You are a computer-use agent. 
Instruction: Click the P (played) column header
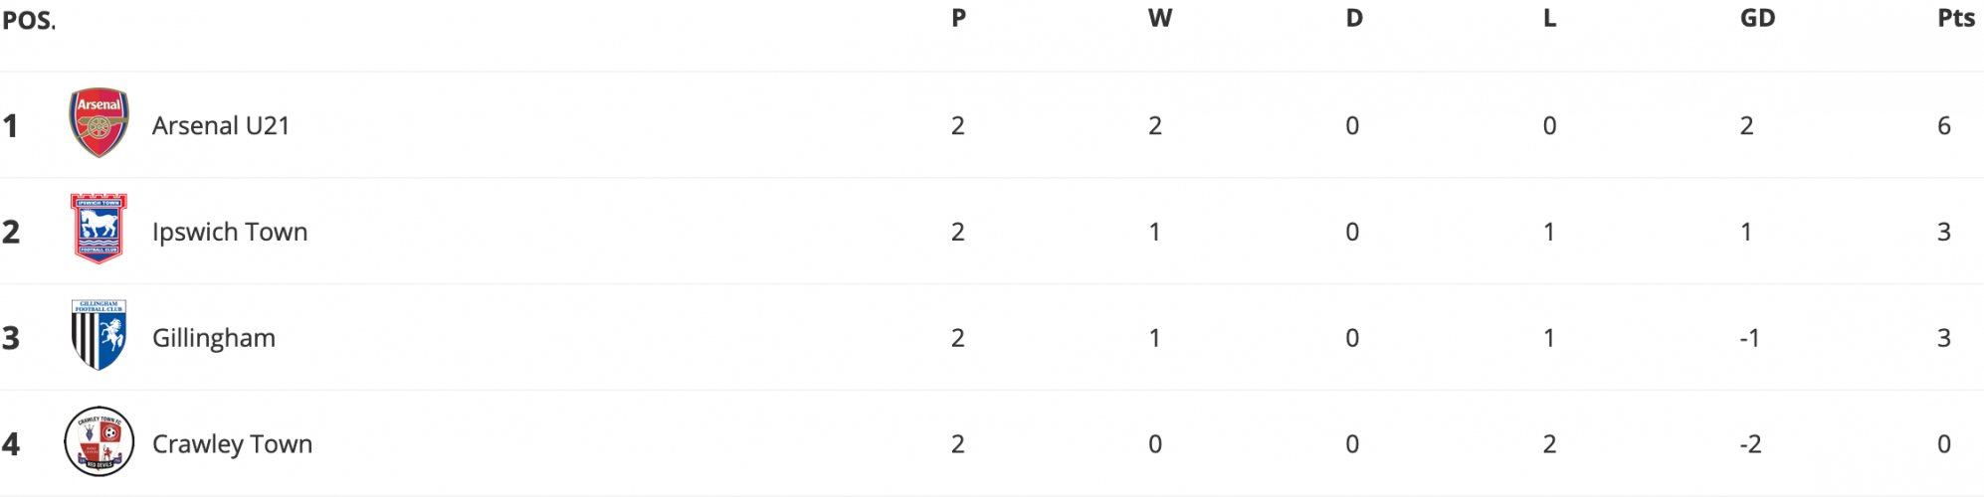(x=958, y=18)
